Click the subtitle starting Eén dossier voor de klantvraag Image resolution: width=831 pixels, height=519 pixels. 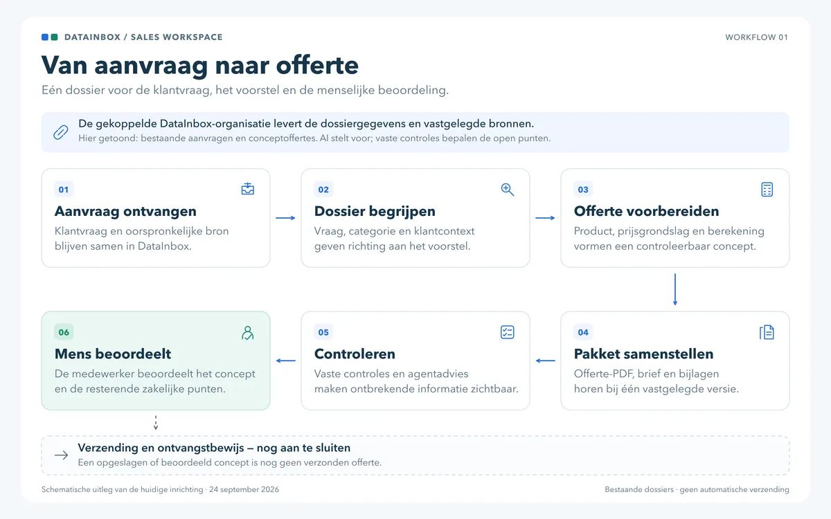(245, 91)
